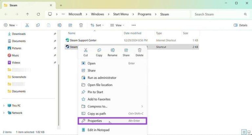Image resolution: width=252 pixels, height=135 pixels.
Task: Toggle the Details pane button
Action: click(241, 25)
